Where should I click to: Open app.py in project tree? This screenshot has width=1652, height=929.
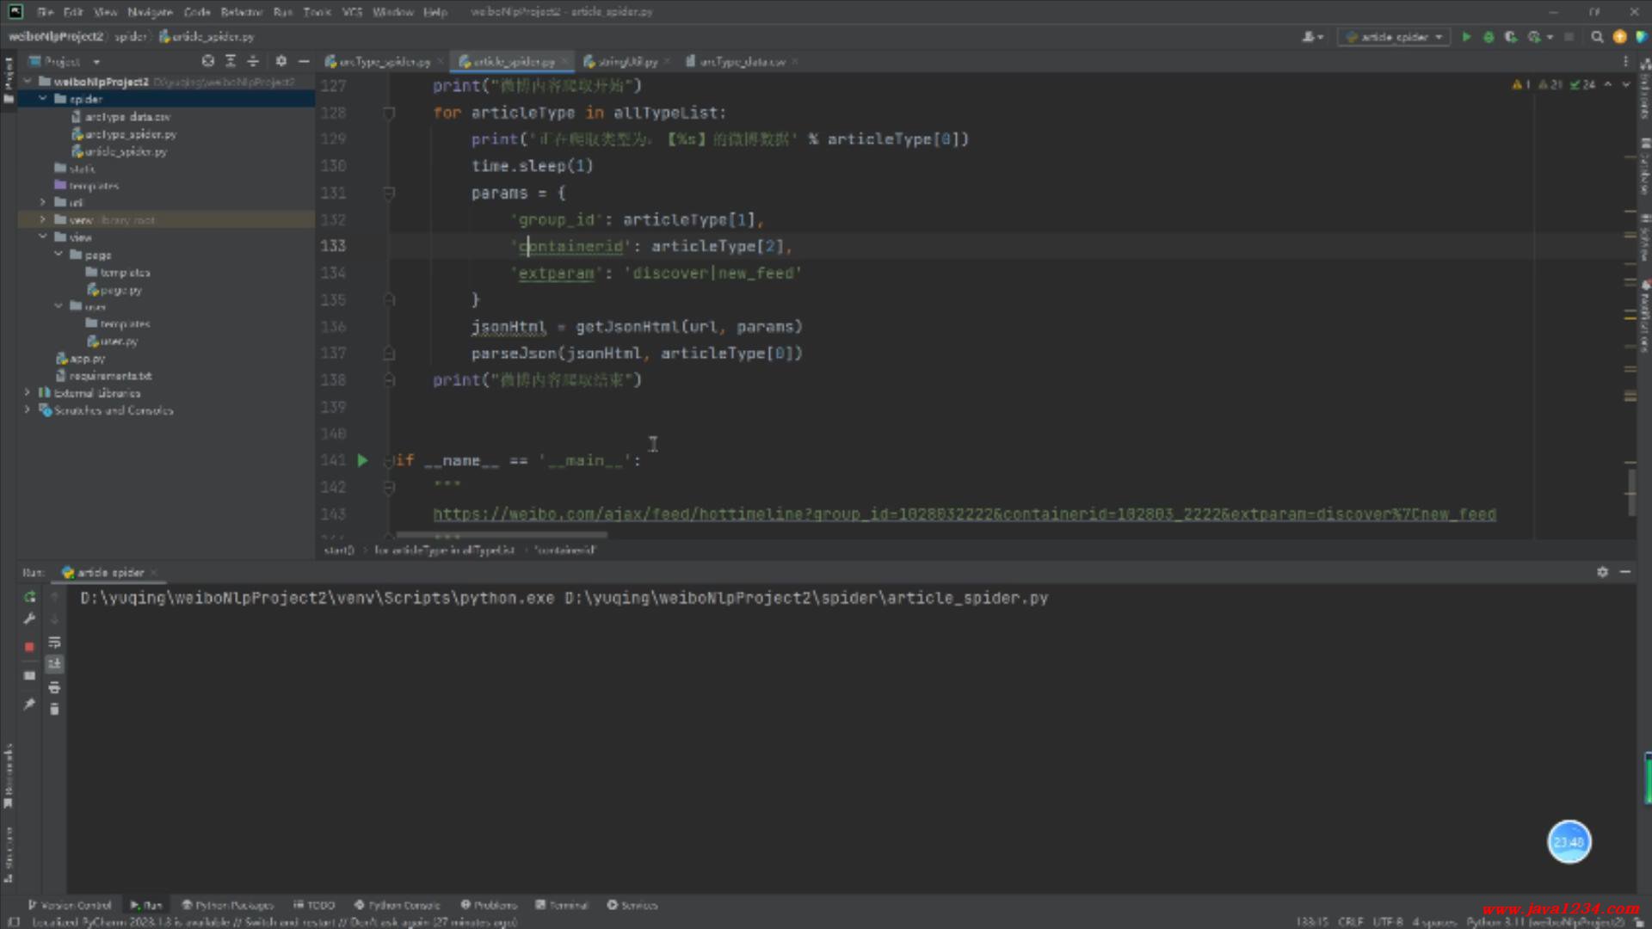click(87, 359)
